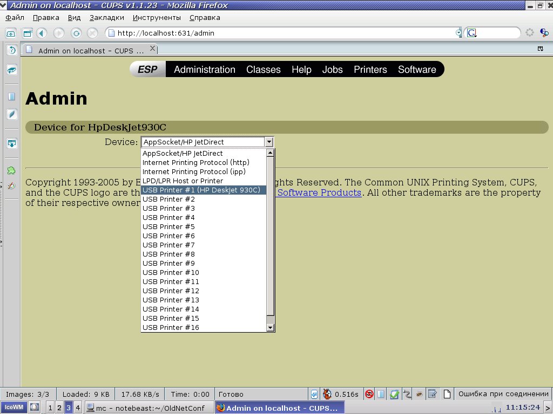Screen dimensions: 553x414
Task: Open the history sidebar clock icon
Action: 12,50
